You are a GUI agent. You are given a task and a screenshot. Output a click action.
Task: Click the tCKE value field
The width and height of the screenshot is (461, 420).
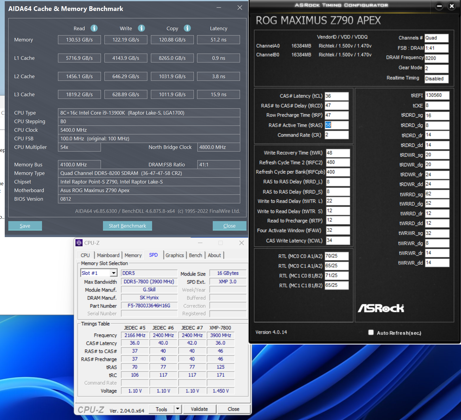[x=437, y=105]
